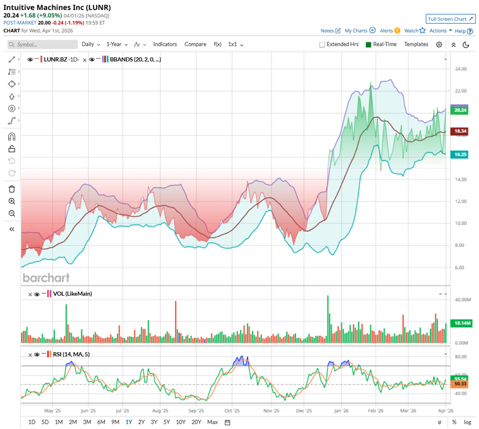Open the text annotation tool
Viewport: 479px width, 429px height.
pos(12,72)
